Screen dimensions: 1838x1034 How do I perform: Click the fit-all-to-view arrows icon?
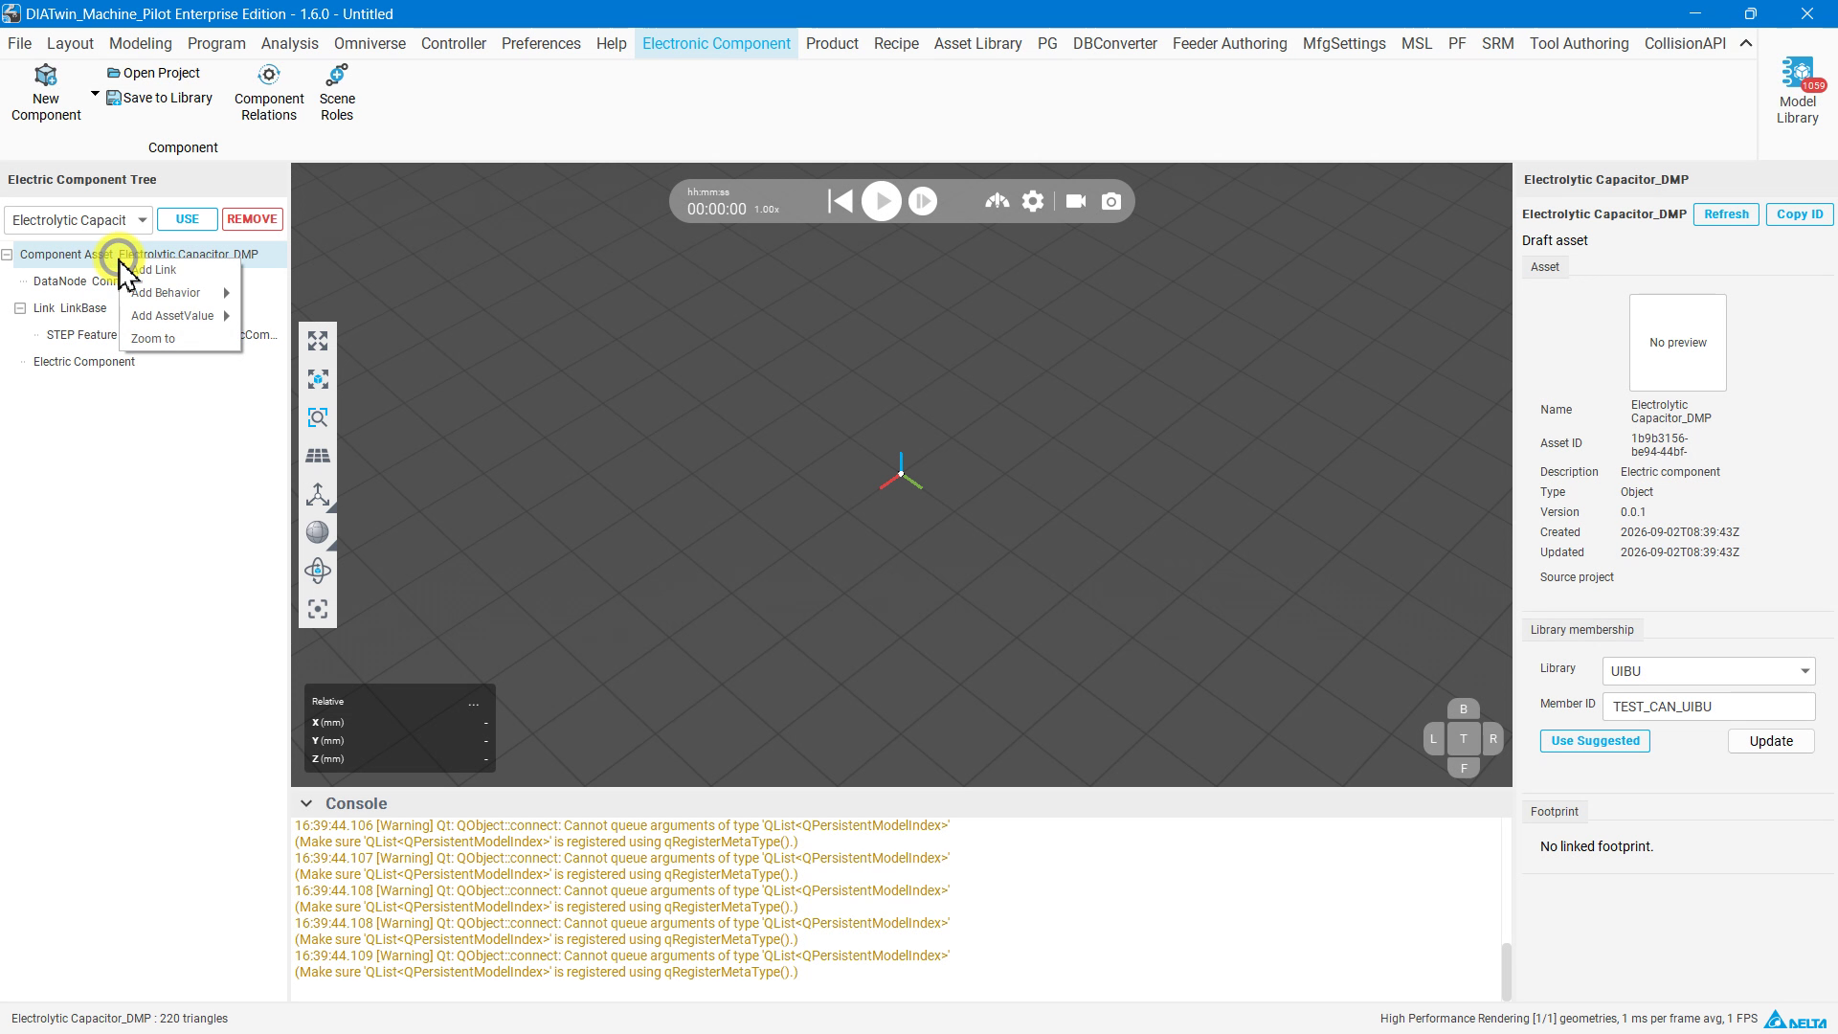(x=318, y=341)
